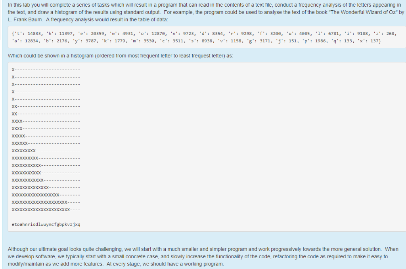Select the 'o': 12870 entry
Viewport: 406px width, 269px height.
click(x=152, y=33)
